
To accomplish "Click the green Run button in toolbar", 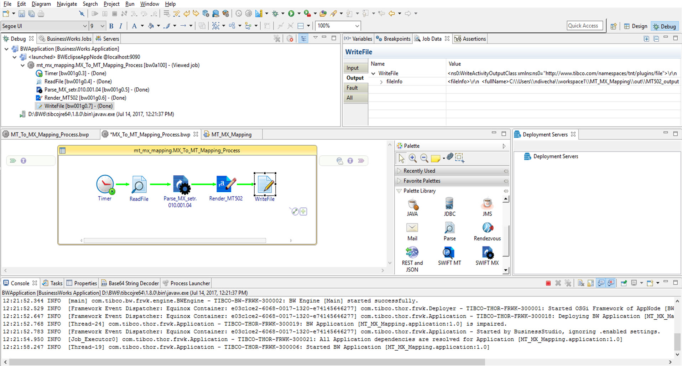I will tap(291, 14).
